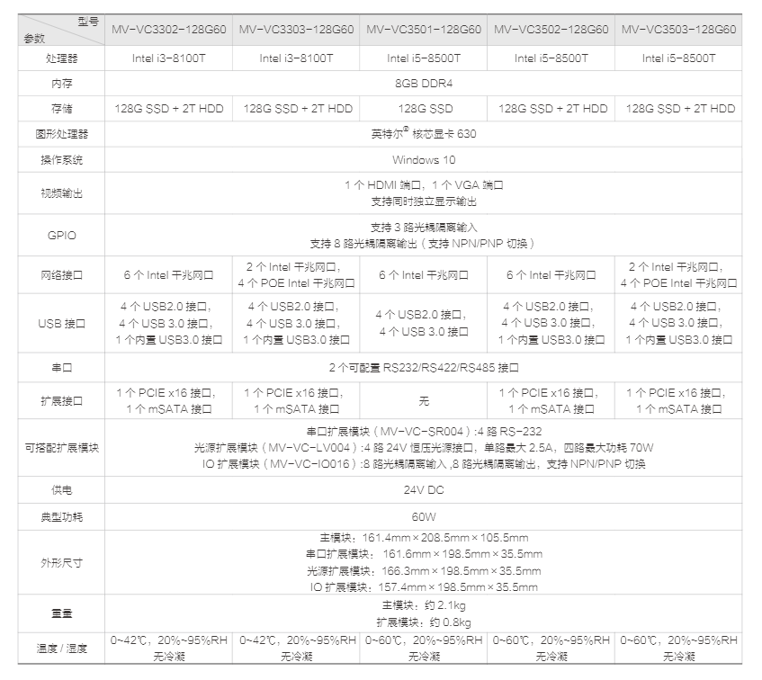Viewport: 762px width, 680px height.
Task: Click the 处理器 row label
Action: (58, 58)
